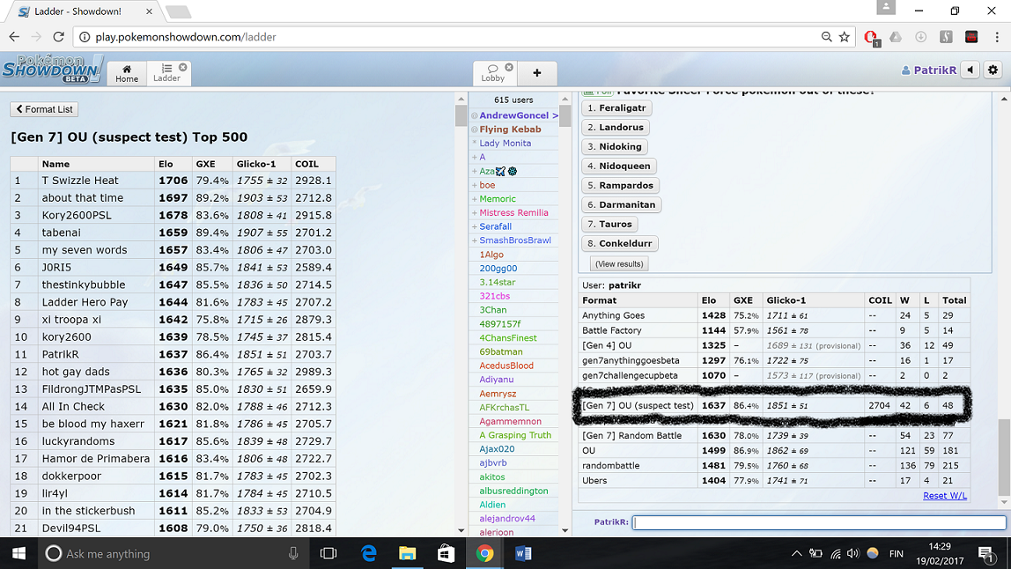1011x569 pixels.
Task: Click the '[Gen 7] Random Battle' format row
Action: click(x=774, y=435)
